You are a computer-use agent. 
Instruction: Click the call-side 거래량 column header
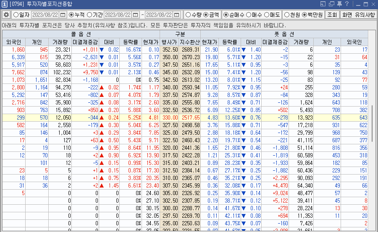(x=60, y=42)
